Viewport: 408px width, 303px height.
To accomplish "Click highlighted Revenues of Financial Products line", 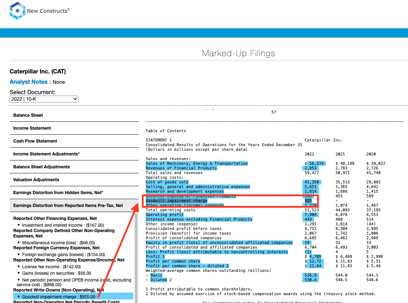I will pyautogui.click(x=181, y=168).
